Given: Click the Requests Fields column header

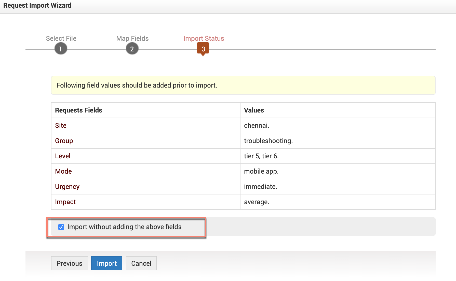Looking at the screenshot, I should click(78, 110).
